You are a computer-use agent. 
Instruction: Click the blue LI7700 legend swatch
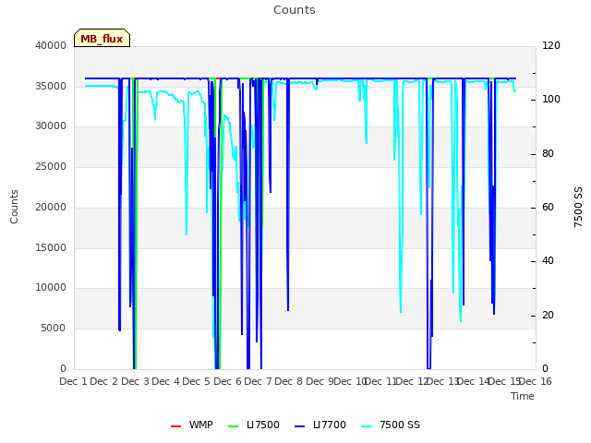[299, 426]
